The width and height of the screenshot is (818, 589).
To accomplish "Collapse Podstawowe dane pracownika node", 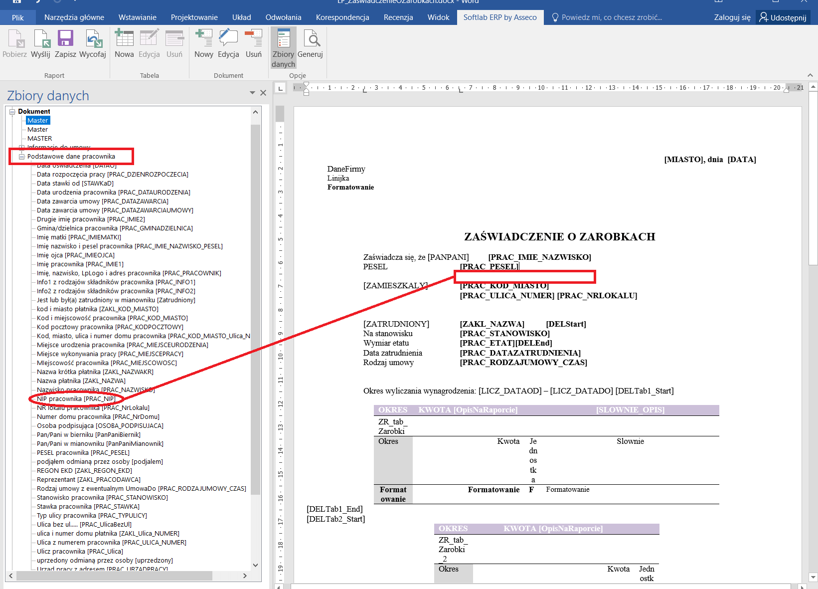I will pyautogui.click(x=21, y=157).
